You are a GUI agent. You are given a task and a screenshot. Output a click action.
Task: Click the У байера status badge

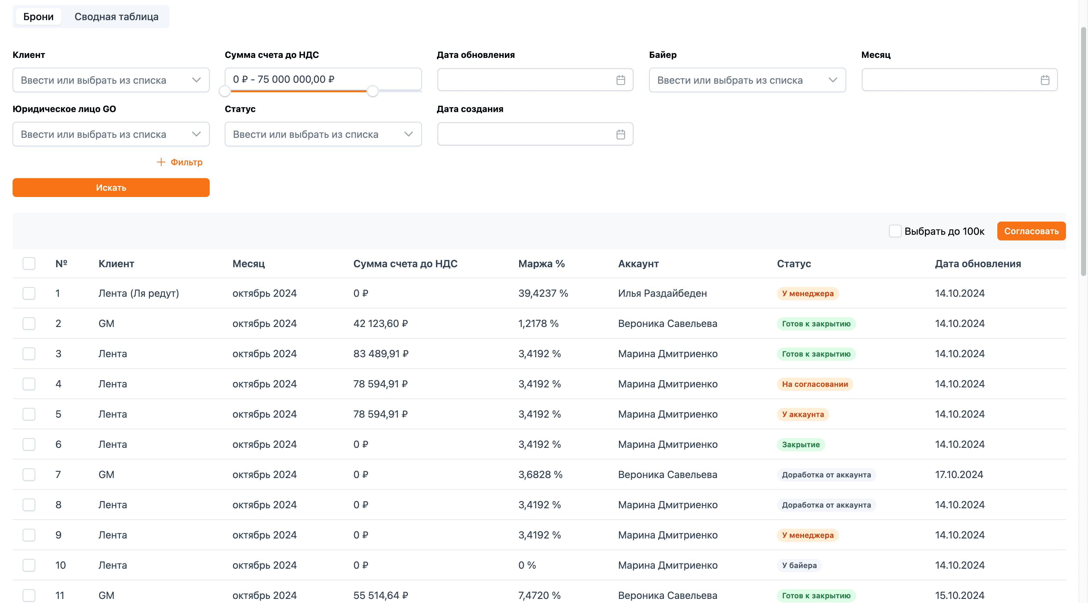click(799, 566)
